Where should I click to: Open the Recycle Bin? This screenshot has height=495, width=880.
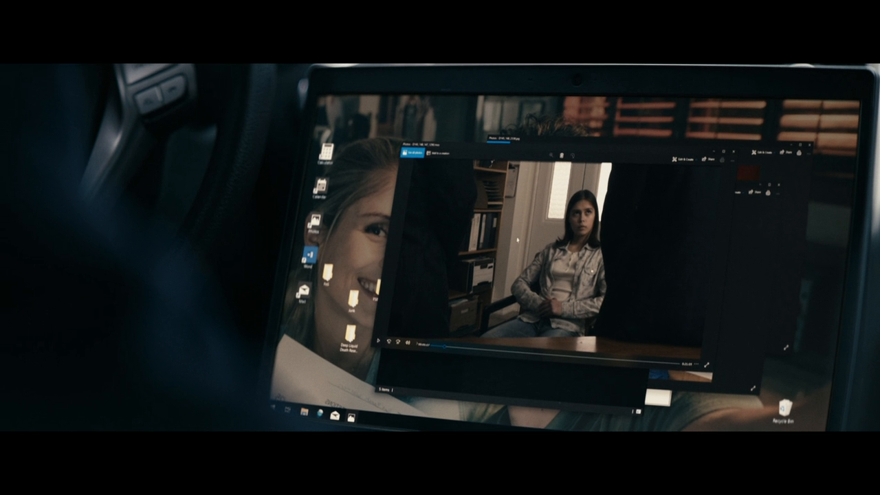(784, 409)
